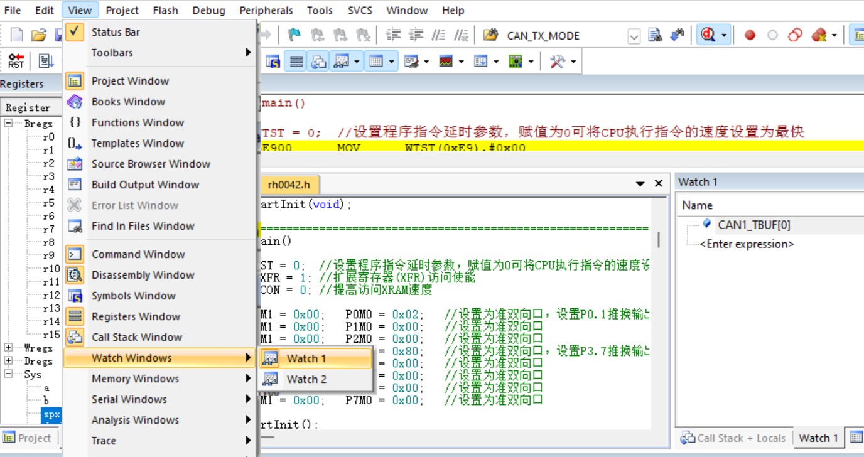Image resolution: width=864 pixels, height=457 pixels.
Task: Click the System Viewer toolbar icon
Action: click(x=515, y=61)
